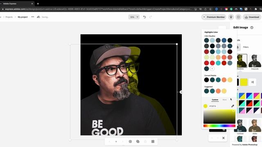
Task: Select the Grayscale filter thumbnail
Action: tap(255, 61)
